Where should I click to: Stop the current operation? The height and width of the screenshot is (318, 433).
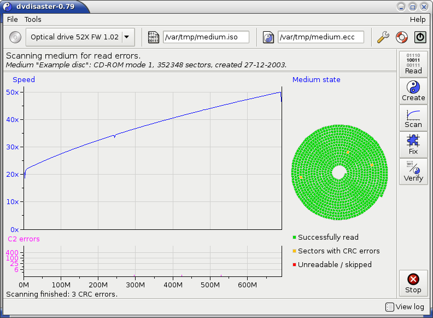coord(413,283)
